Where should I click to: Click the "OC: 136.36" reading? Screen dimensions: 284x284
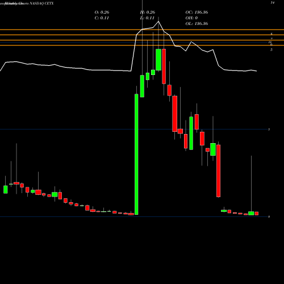197,12
